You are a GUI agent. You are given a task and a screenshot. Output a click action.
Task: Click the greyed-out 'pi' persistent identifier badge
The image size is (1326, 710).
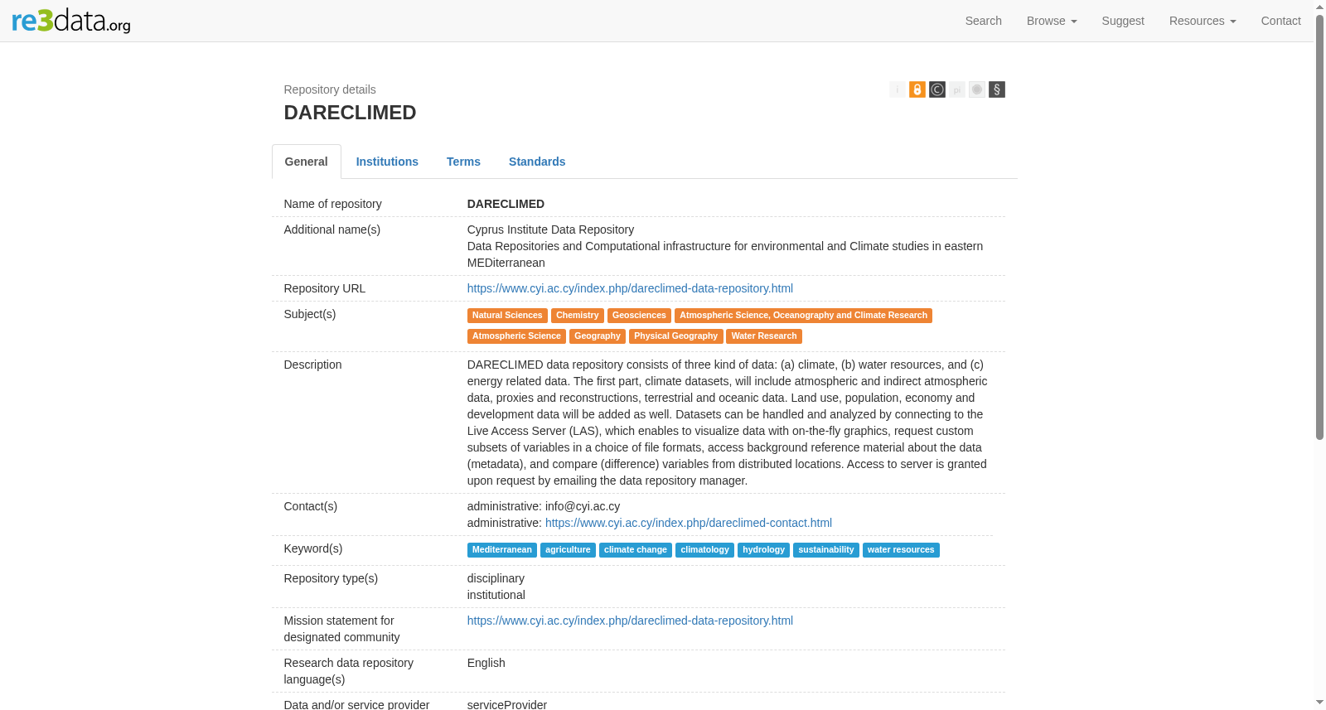(x=957, y=89)
